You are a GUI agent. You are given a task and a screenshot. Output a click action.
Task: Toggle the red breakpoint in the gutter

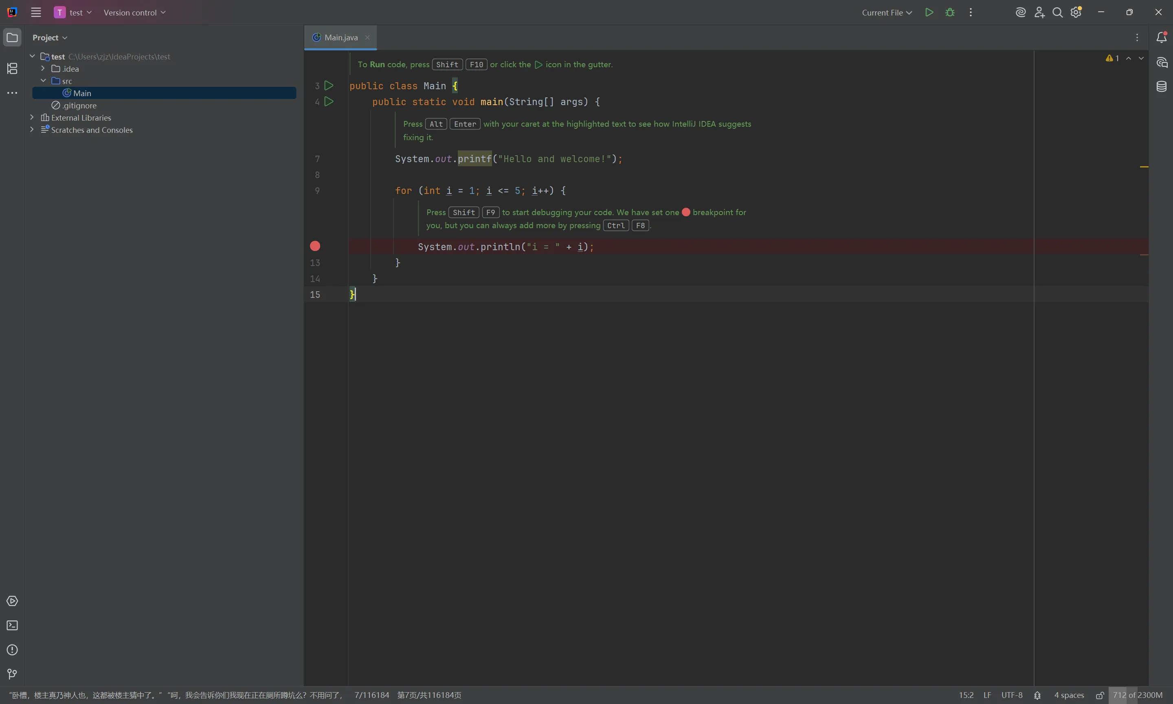(x=315, y=246)
